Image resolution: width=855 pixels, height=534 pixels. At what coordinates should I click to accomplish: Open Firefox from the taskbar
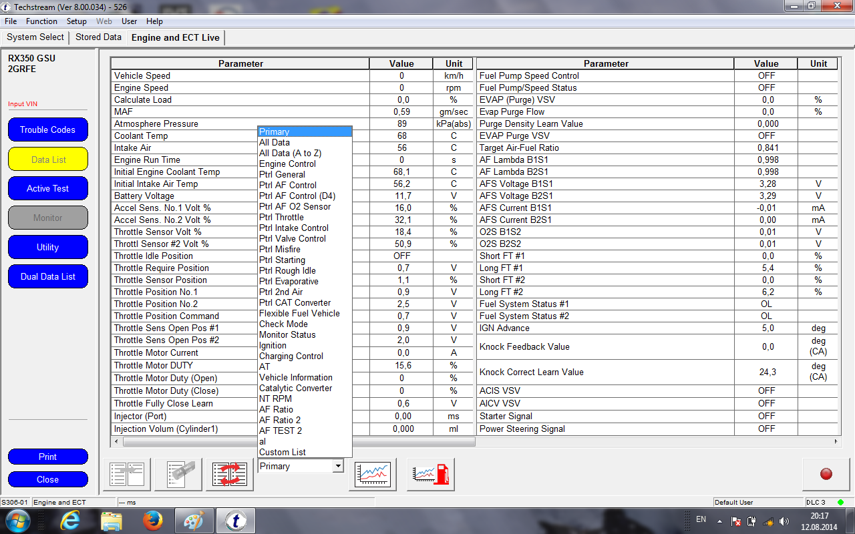pyautogui.click(x=153, y=520)
